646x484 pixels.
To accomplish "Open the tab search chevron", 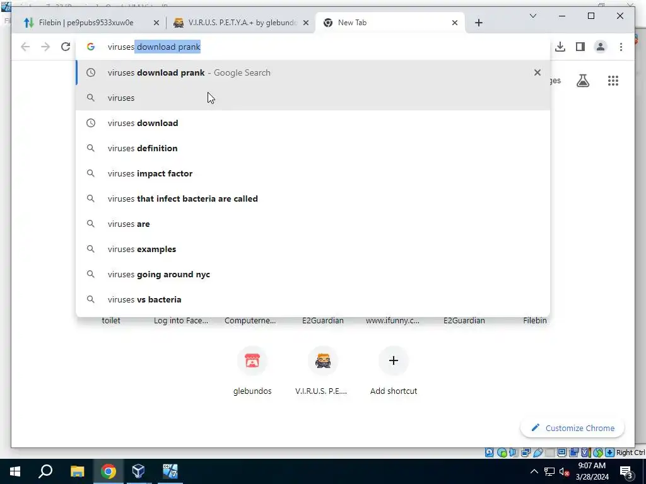I will (x=532, y=16).
